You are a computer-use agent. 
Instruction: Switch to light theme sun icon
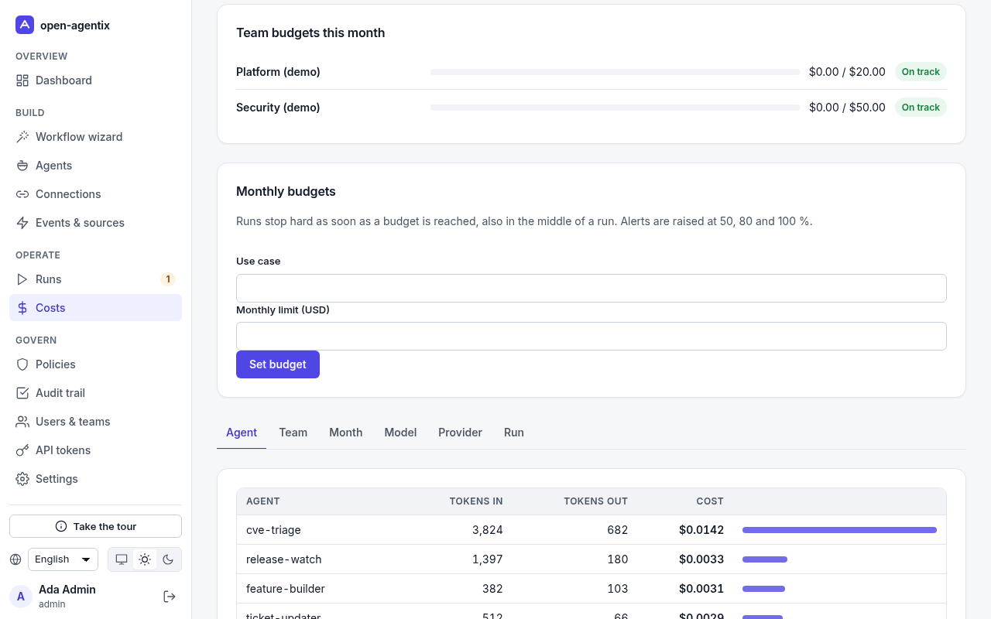[x=145, y=559]
